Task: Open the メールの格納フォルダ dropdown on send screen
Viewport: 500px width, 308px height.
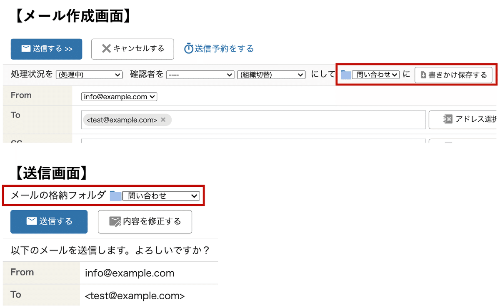Action: [x=161, y=195]
